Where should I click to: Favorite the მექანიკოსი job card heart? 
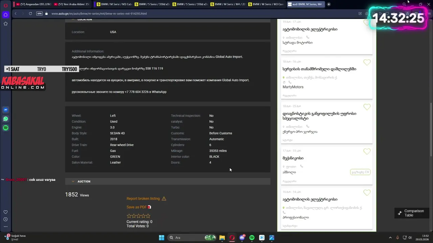[x=367, y=152]
